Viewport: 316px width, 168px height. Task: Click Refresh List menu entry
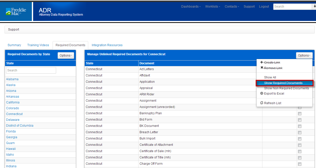click(x=273, y=103)
